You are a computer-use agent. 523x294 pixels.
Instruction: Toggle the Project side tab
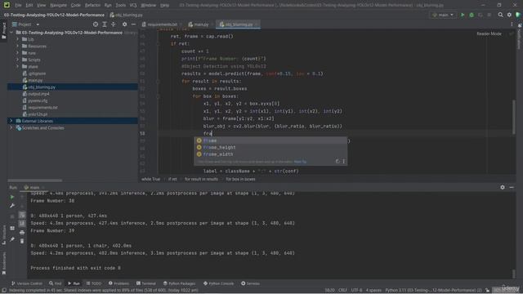3,30
